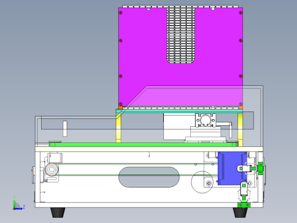This screenshot has width=297, height=223.
Task: Select the right yellow standoff post
Action: point(240,130)
